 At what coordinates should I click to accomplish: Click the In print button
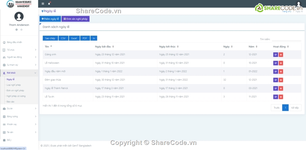[x=94, y=38]
